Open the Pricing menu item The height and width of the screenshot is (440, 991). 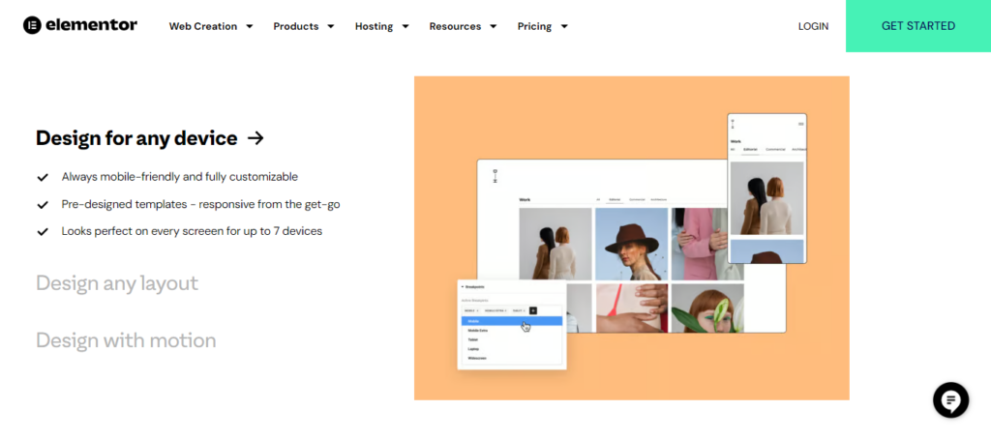[542, 26]
